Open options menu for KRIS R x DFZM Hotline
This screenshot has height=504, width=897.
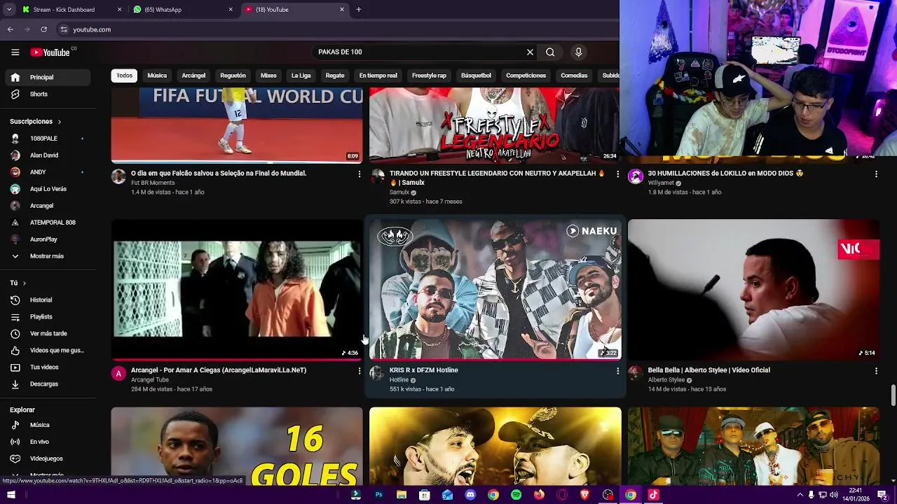(x=617, y=370)
